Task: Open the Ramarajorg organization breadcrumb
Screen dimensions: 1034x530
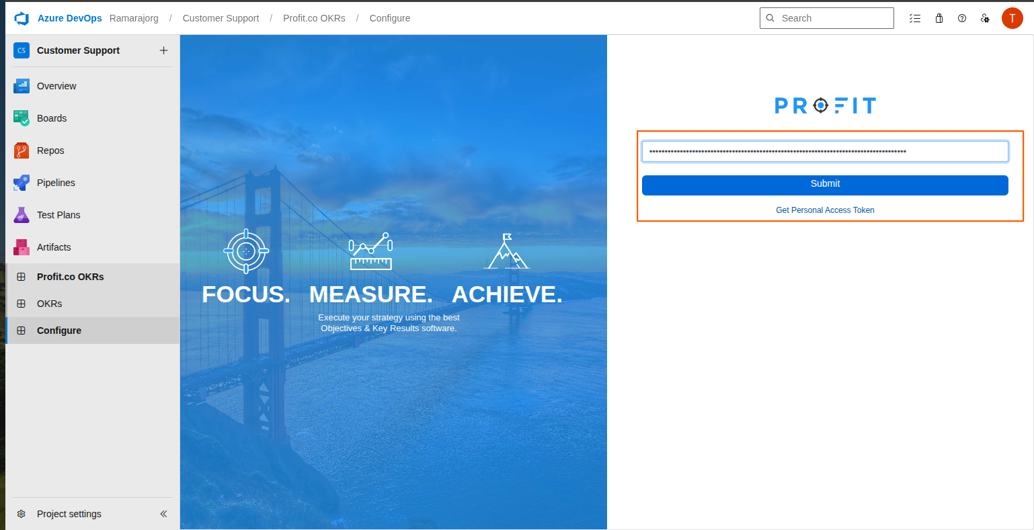Action: 134,18
